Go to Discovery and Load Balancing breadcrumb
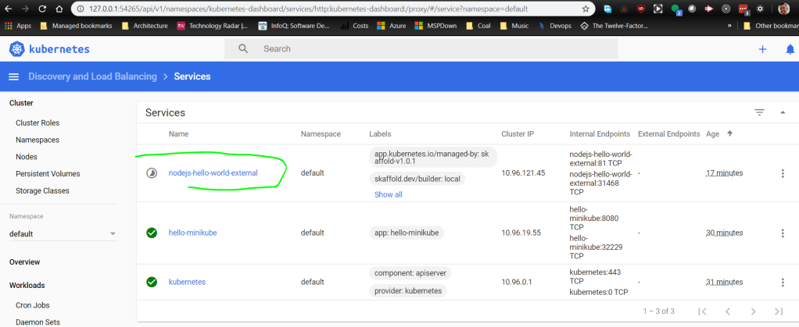Viewport: 799px width, 327px height. click(92, 76)
